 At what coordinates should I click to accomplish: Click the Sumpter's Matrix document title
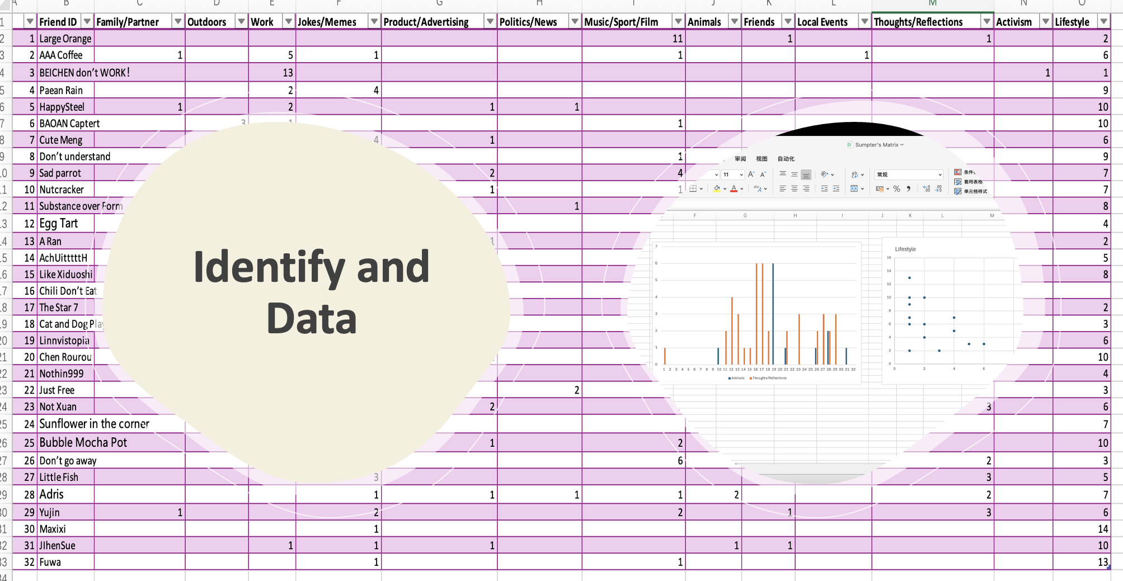pos(876,145)
